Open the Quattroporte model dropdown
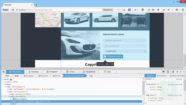The width and height of the screenshot is (186, 105). [x=125, y=51]
